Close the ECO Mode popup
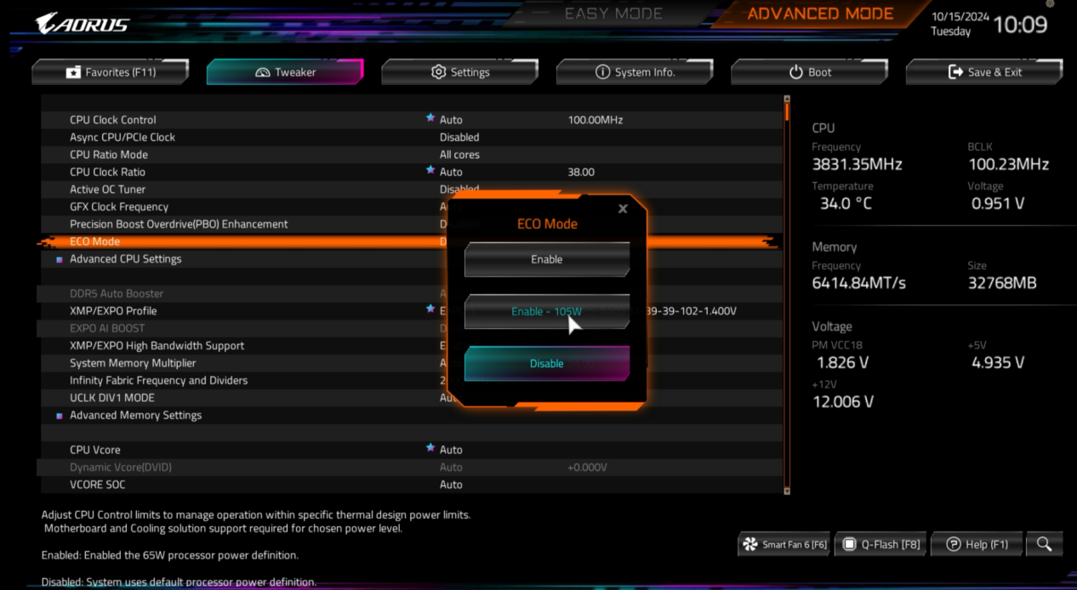This screenshot has width=1077, height=590. (623, 208)
